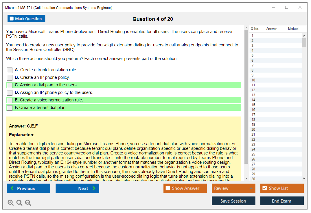311x213 pixels.
Task: Minimize the MS-721 exam window
Action: tap(273, 7)
